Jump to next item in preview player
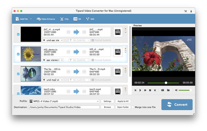The image size is (207, 131). tap(155, 90)
